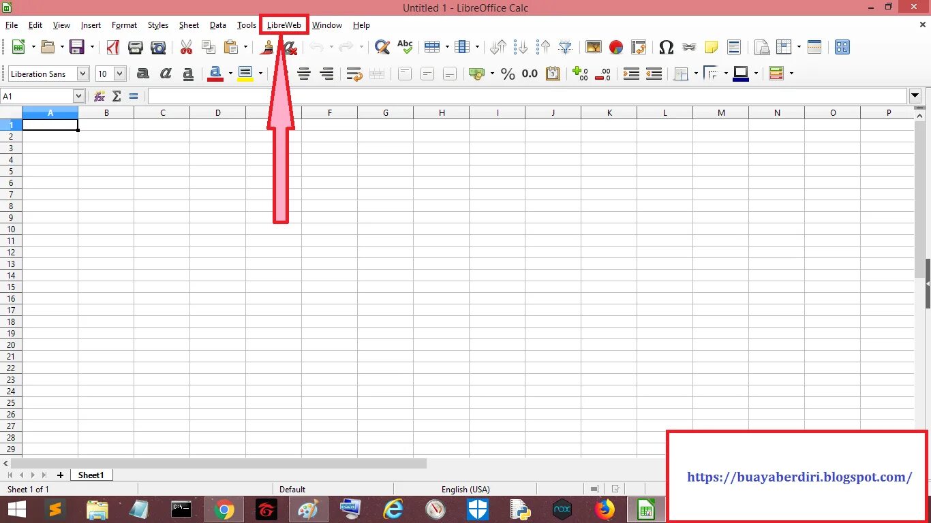Click the Copy icon
Screen dimensions: 931x523
pyautogui.click(x=209, y=47)
